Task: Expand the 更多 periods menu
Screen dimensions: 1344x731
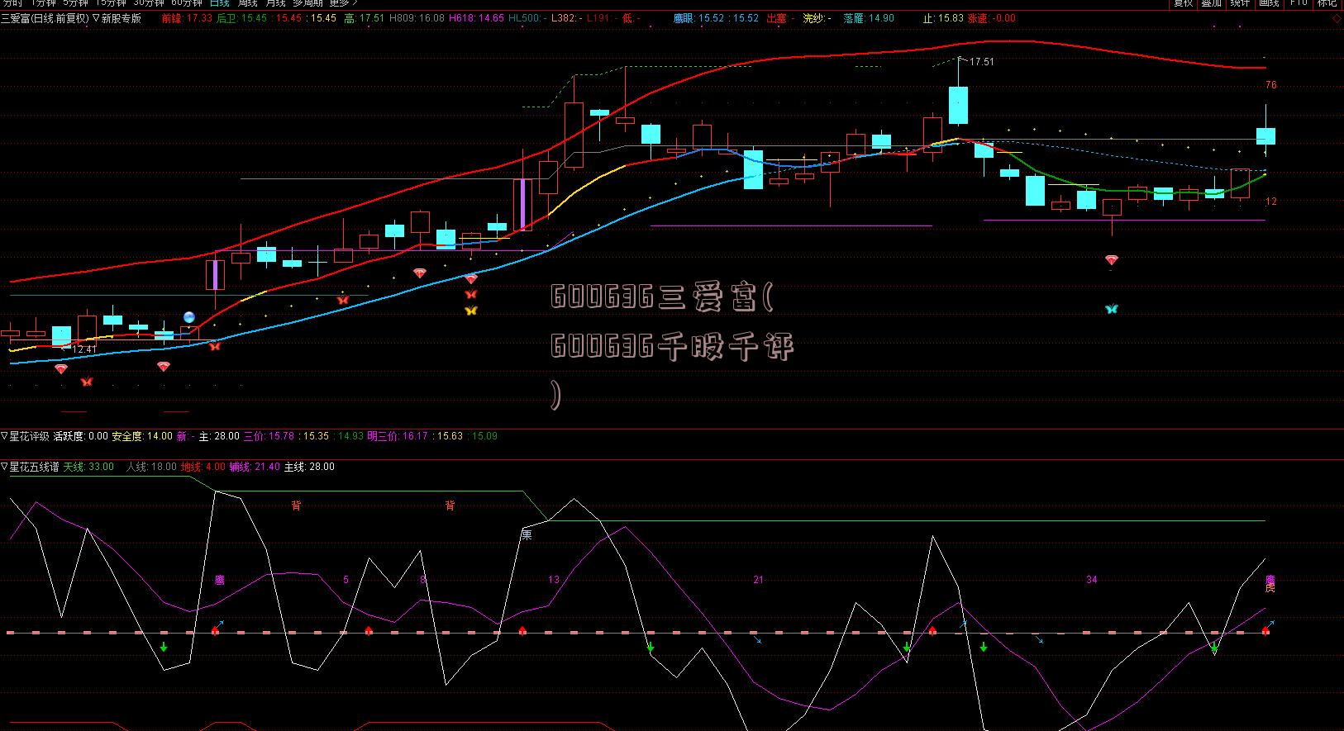Action: 343,3
